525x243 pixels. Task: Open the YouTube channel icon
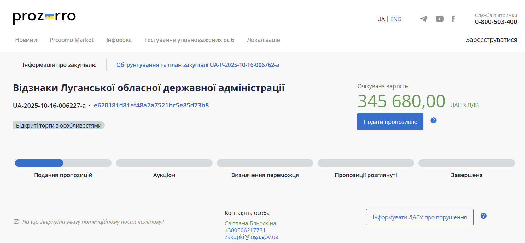point(440,19)
